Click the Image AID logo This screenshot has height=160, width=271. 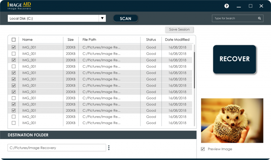(19, 6)
